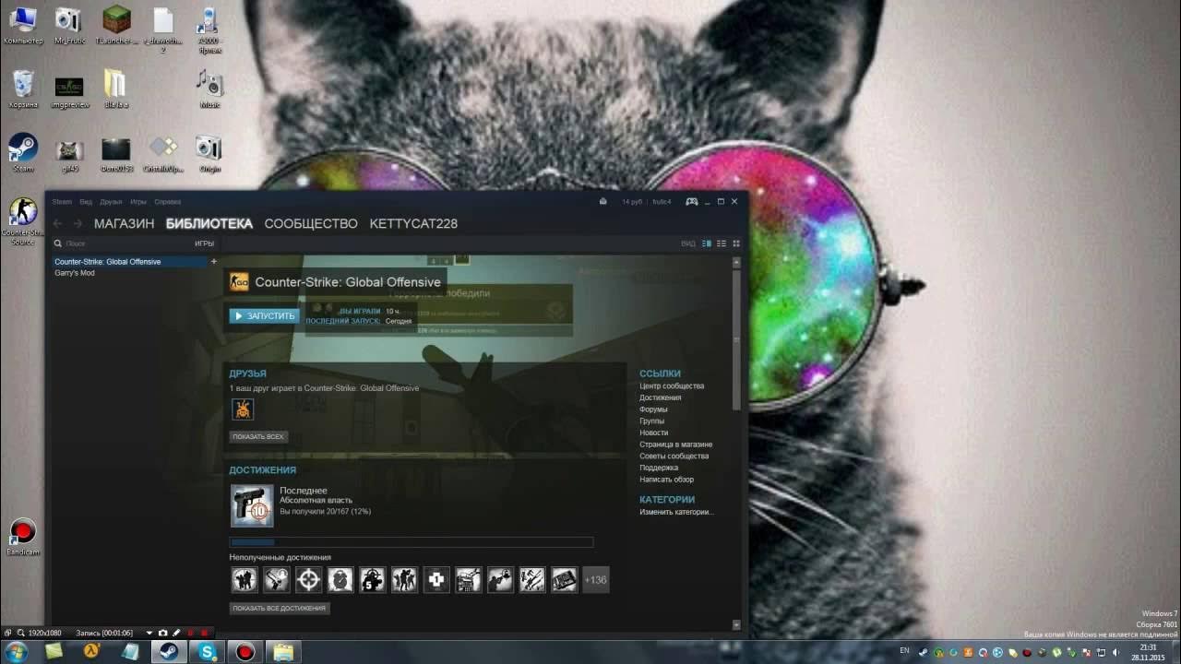Viewport: 1181px width, 664px height.
Task: Click ПОКАЗАТЬ ВСЕХ friends button
Action: (x=259, y=436)
